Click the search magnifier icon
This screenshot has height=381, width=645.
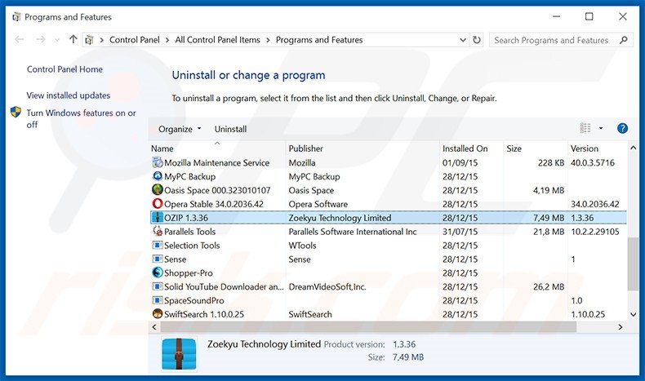pos(623,40)
